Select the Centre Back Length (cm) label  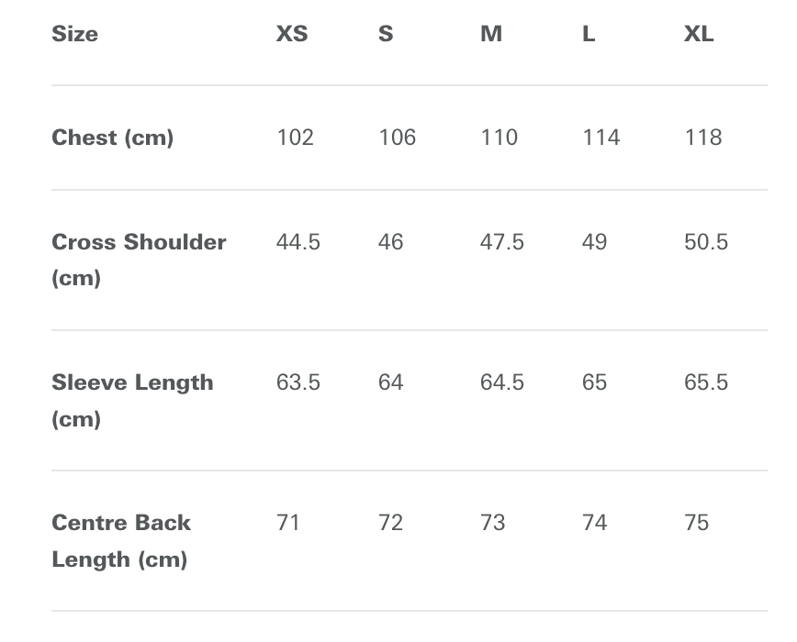(x=121, y=541)
